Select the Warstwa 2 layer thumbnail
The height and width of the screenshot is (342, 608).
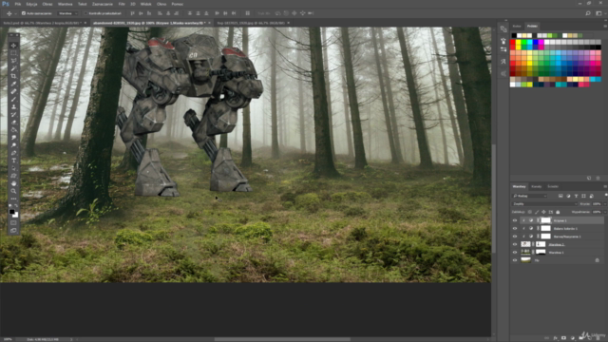[525, 244]
